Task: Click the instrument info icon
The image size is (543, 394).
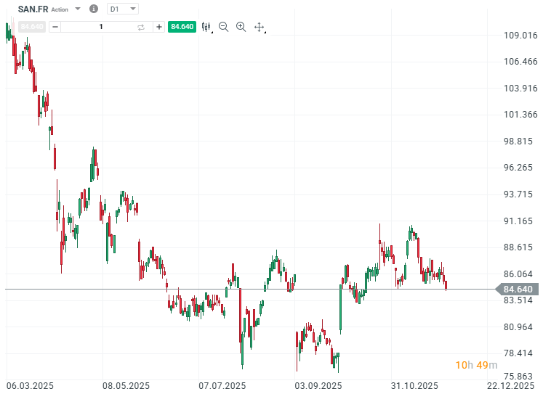Action: 93,9
